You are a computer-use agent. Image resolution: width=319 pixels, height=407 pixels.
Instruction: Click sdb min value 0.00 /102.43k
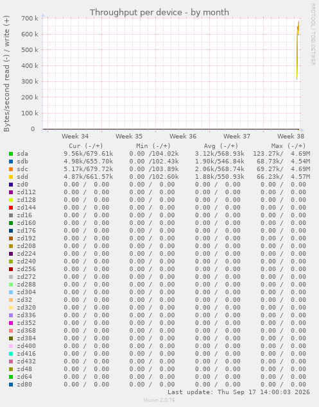[x=154, y=162]
